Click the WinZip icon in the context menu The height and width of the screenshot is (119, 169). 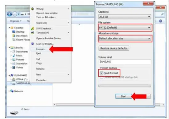point(32,9)
